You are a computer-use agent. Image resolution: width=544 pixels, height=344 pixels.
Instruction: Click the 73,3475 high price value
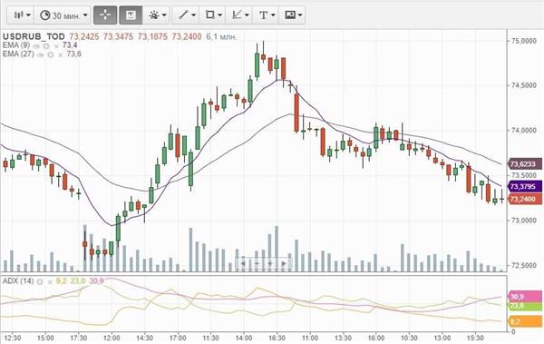[x=118, y=36]
